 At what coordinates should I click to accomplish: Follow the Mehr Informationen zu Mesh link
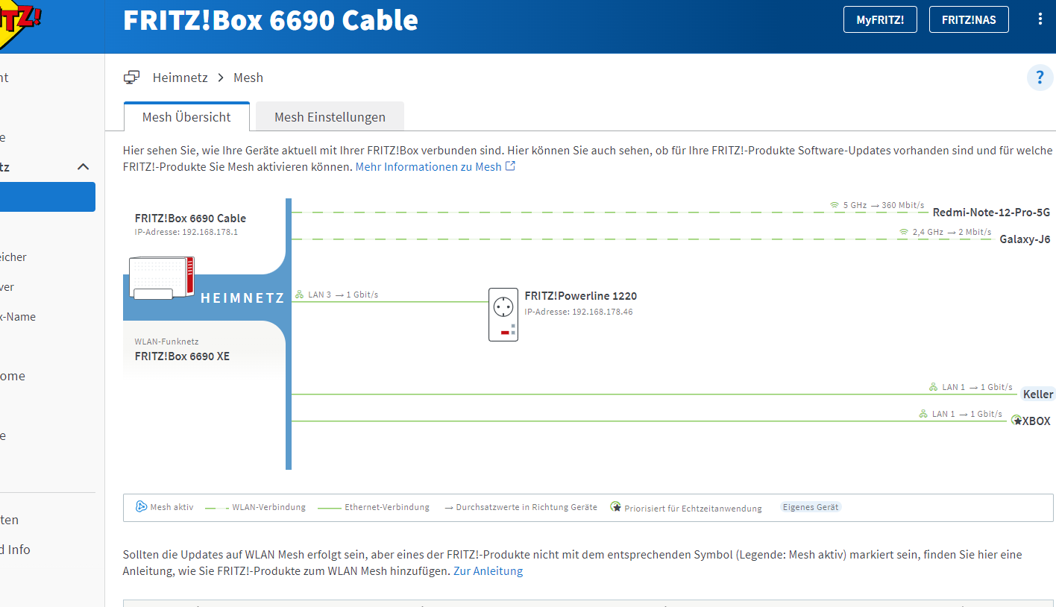click(428, 166)
